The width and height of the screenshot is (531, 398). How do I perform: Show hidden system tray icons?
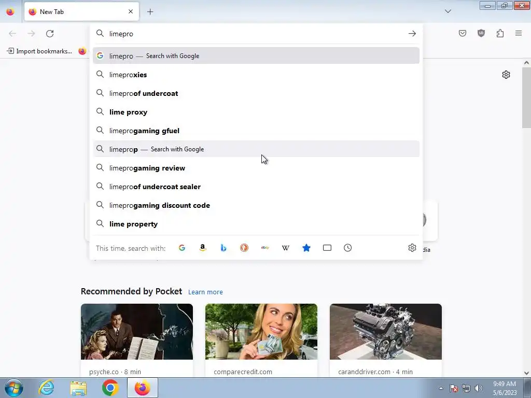[x=441, y=388]
